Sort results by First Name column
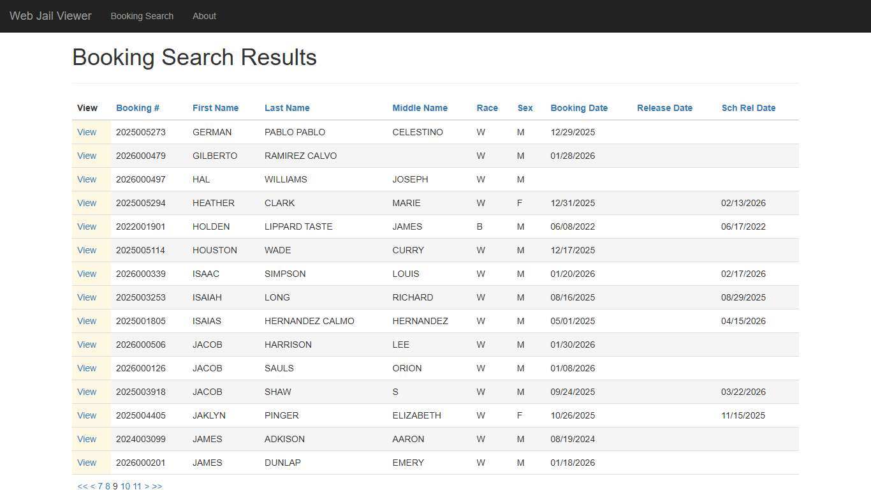The height and width of the screenshot is (490, 871). coord(215,108)
